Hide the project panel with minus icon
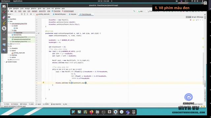The height and width of the screenshot is (118, 211). point(34,14)
